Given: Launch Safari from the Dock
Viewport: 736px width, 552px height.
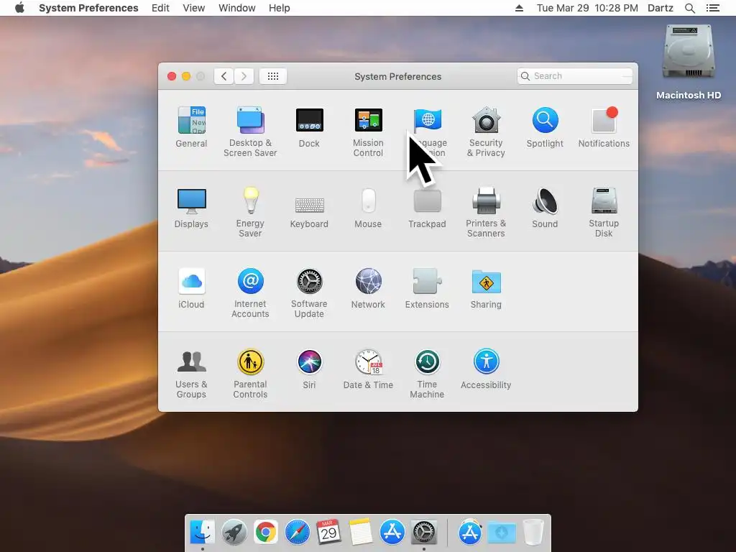Looking at the screenshot, I should click(x=297, y=533).
